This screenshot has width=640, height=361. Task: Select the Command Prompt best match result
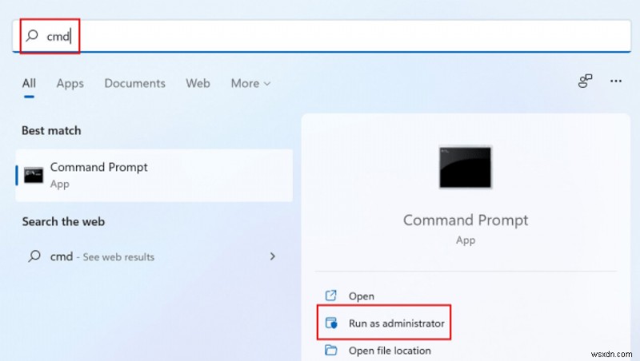click(x=154, y=175)
